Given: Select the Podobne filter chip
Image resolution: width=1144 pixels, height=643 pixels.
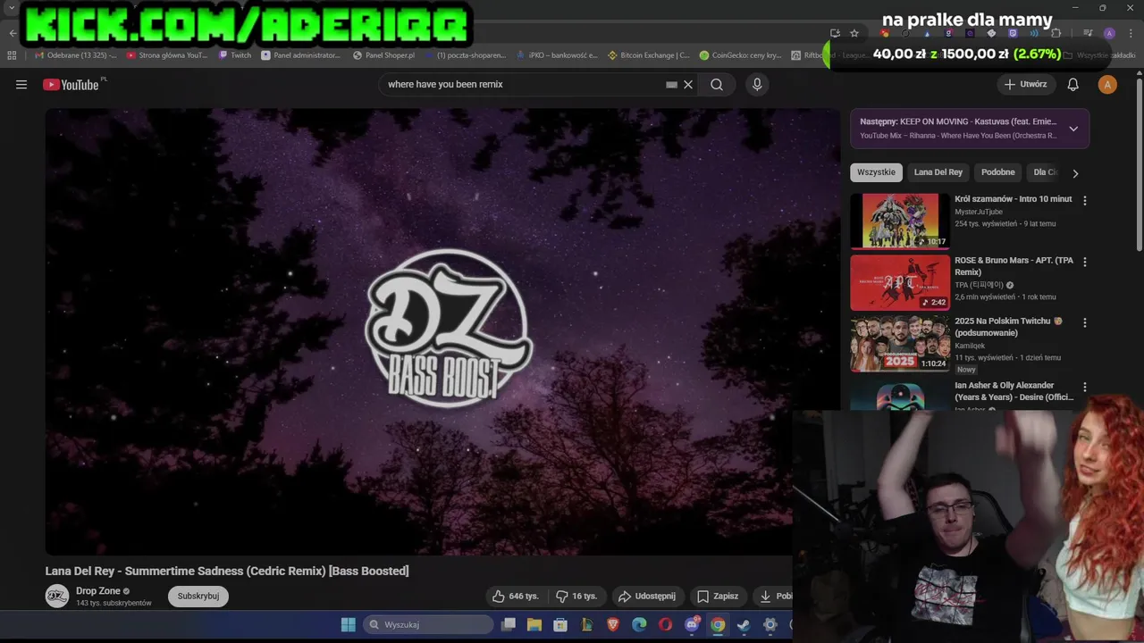Looking at the screenshot, I should [998, 172].
